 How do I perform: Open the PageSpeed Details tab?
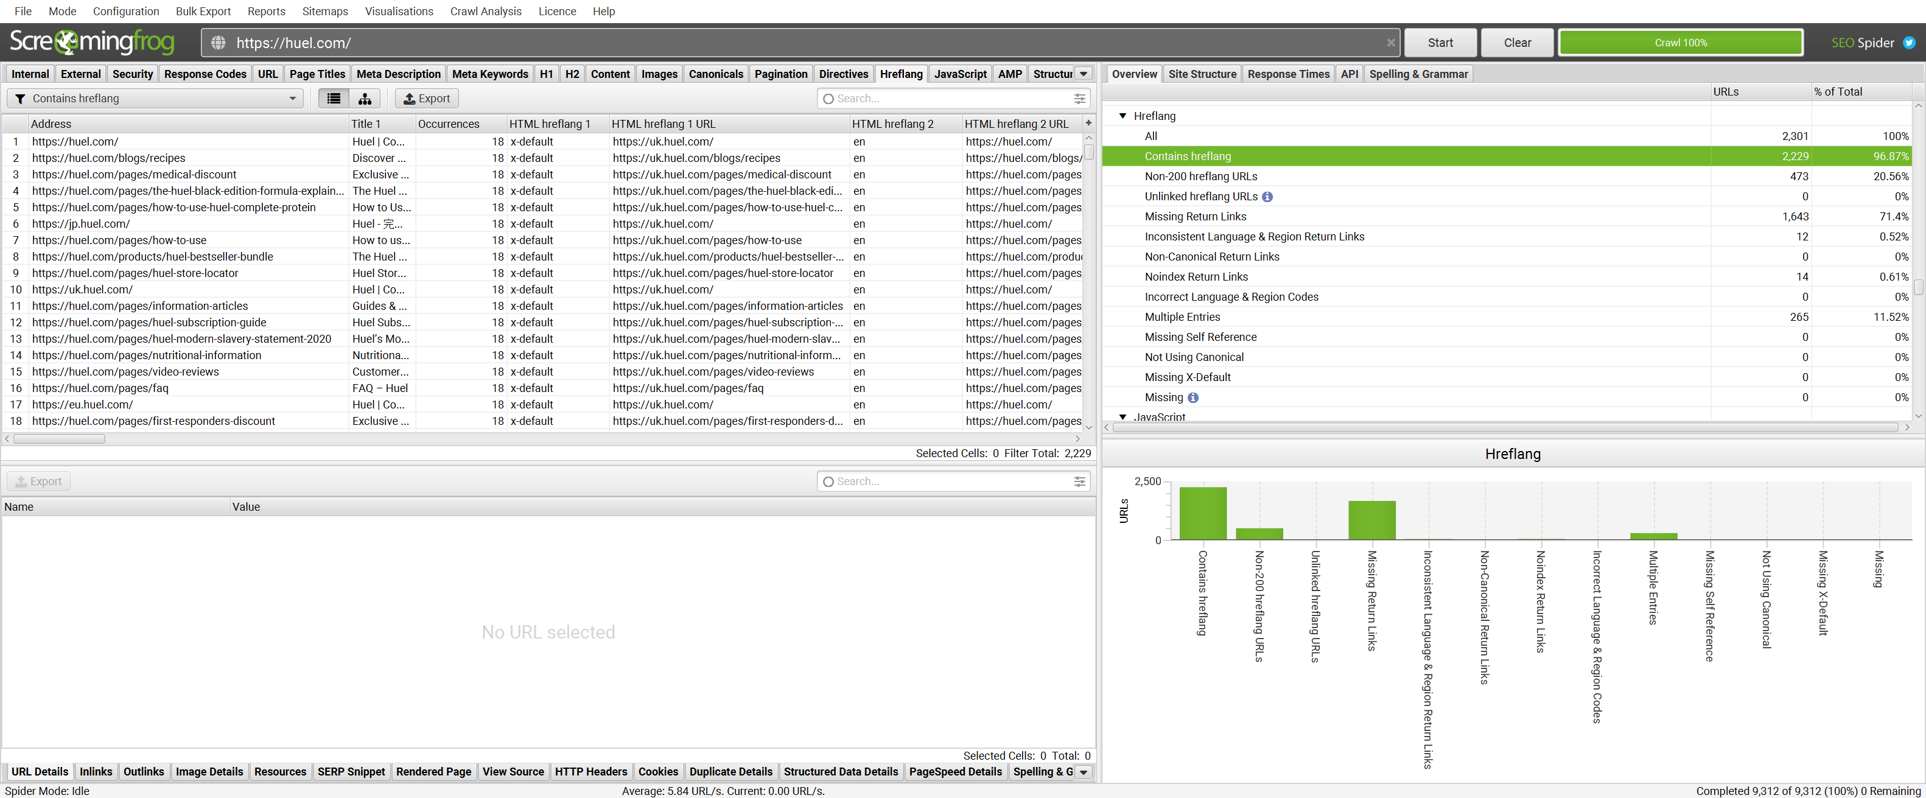(954, 772)
